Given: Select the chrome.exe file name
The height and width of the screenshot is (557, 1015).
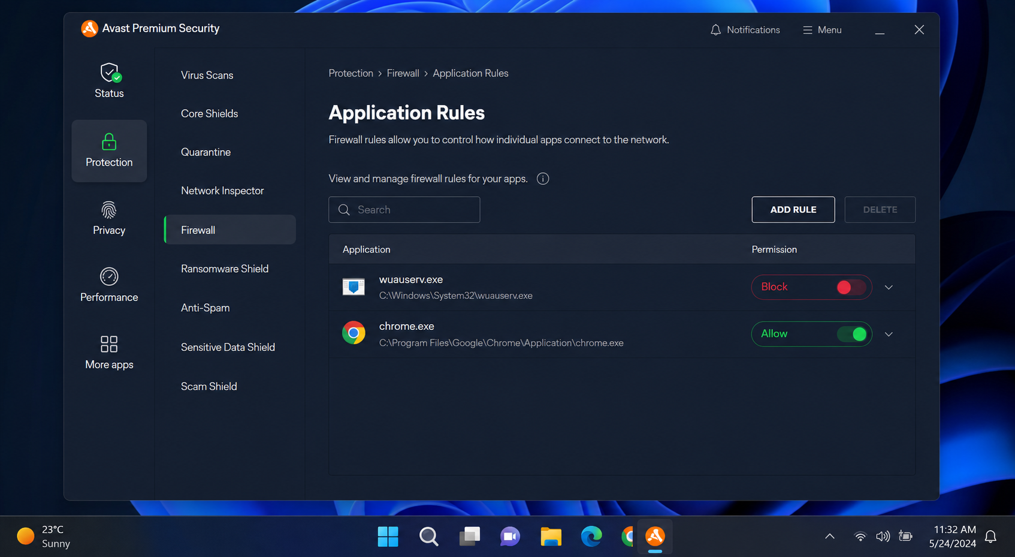Looking at the screenshot, I should (407, 326).
